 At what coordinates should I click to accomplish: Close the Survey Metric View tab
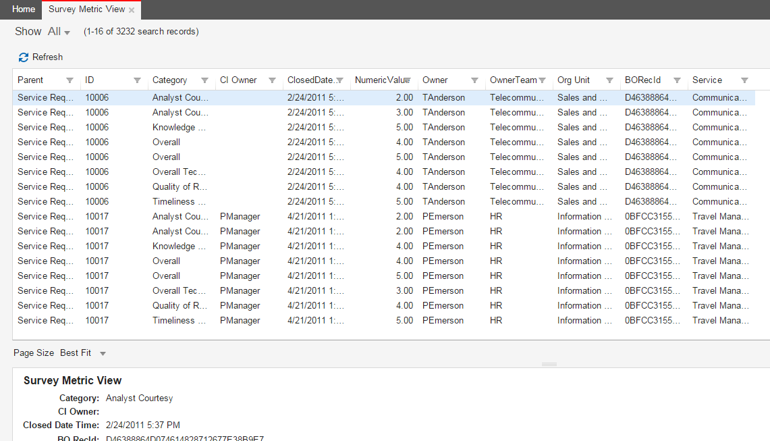click(132, 10)
